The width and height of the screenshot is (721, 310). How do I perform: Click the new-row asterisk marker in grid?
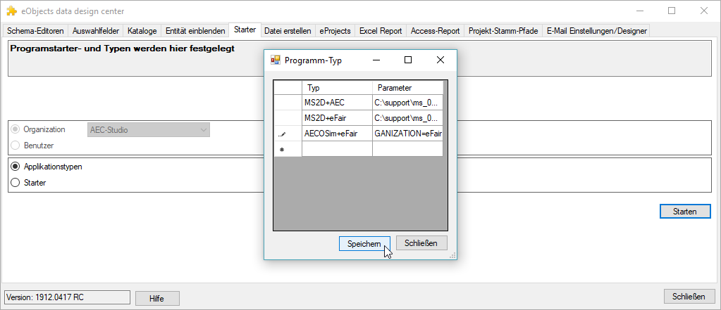click(282, 150)
